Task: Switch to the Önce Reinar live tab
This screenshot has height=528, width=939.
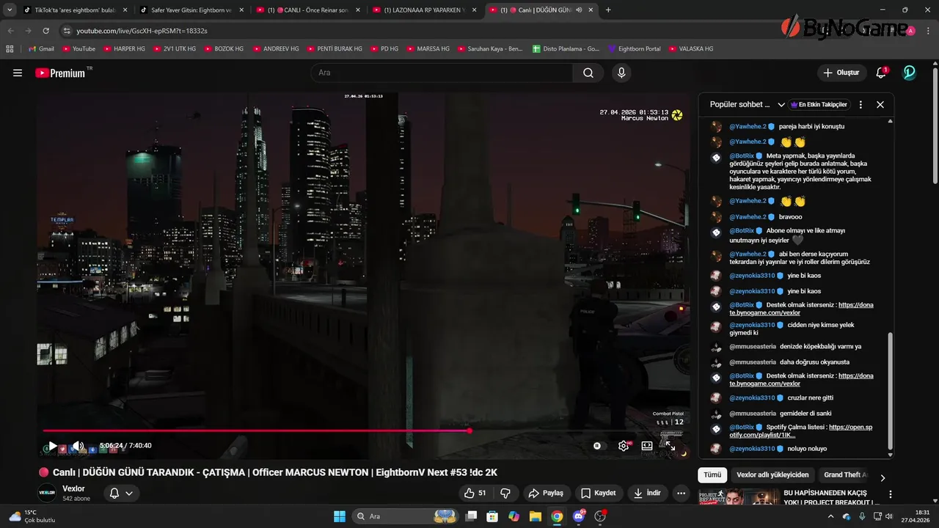Action: coord(307,10)
